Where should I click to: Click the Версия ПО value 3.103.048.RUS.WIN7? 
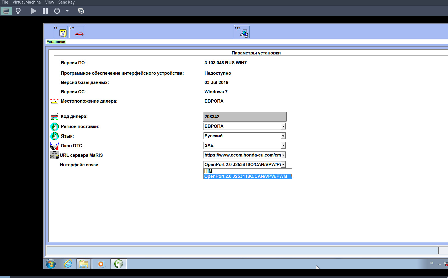click(x=226, y=63)
